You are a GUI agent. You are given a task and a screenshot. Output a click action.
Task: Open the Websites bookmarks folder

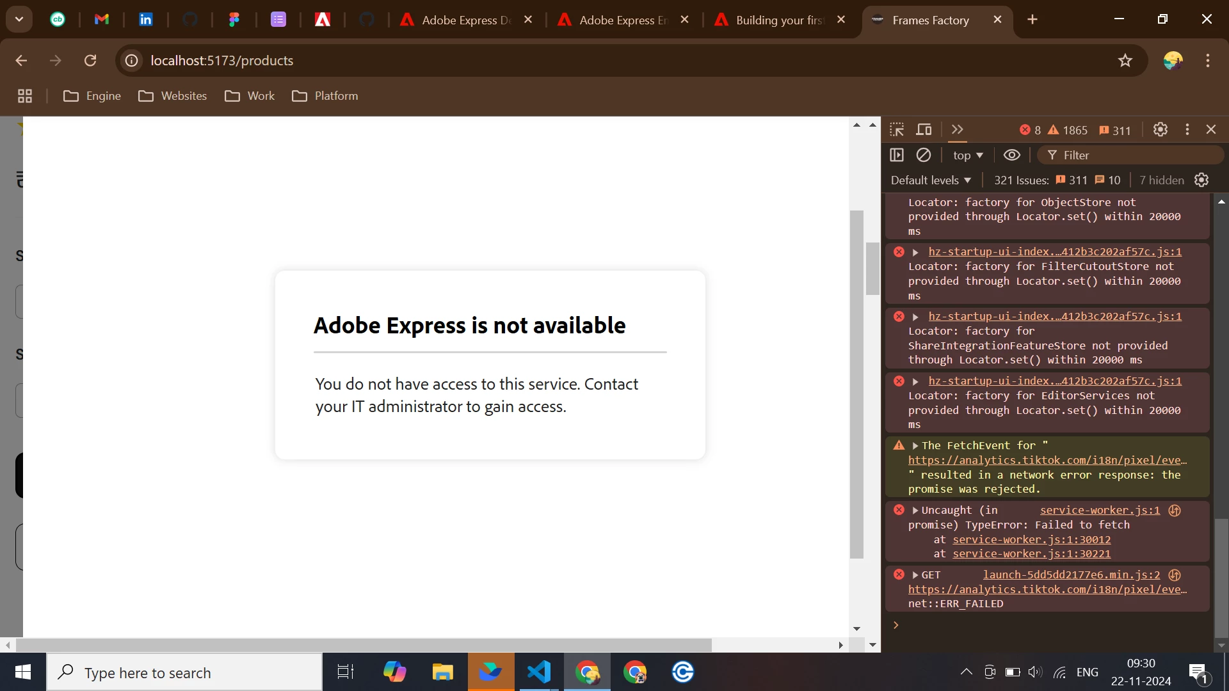pos(173,96)
